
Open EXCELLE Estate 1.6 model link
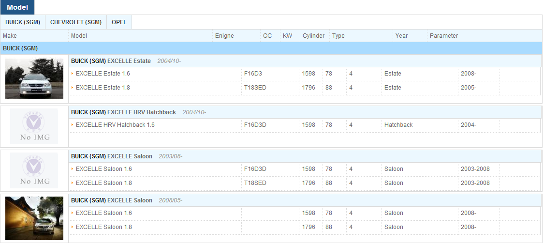[x=103, y=74]
